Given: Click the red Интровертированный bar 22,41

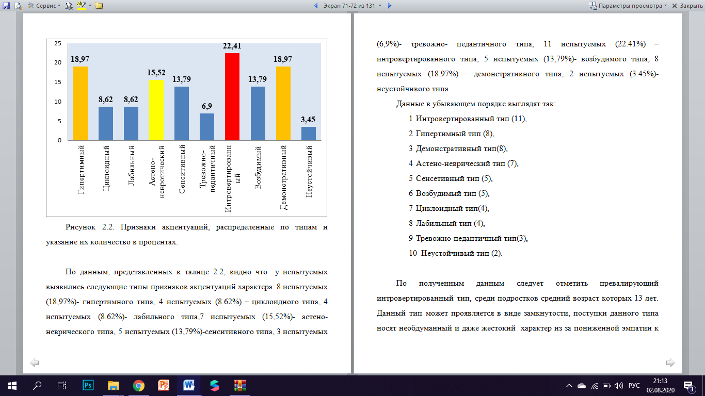Looking at the screenshot, I should (x=232, y=96).
